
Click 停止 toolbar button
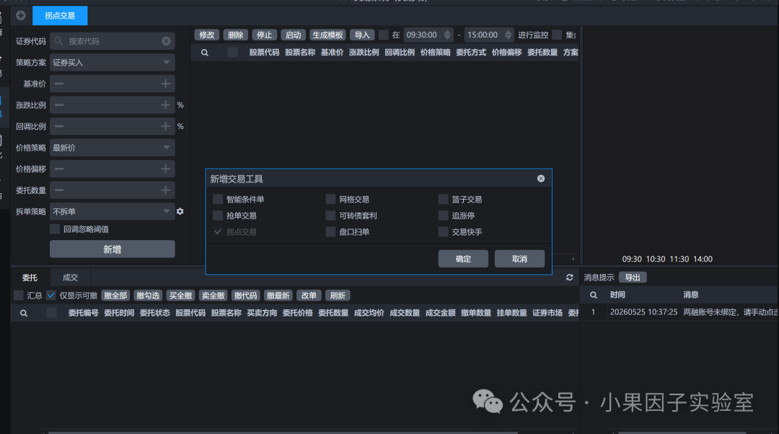(264, 35)
